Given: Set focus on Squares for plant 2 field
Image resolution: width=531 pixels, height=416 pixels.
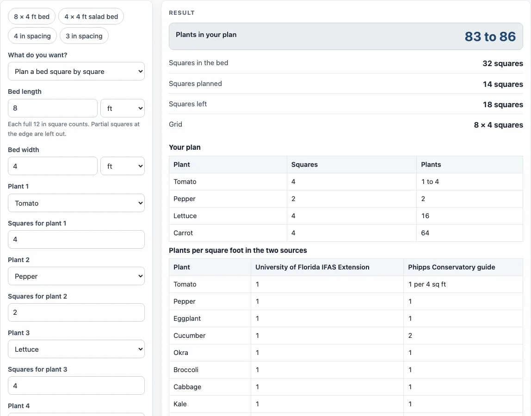Looking at the screenshot, I should 76,312.
